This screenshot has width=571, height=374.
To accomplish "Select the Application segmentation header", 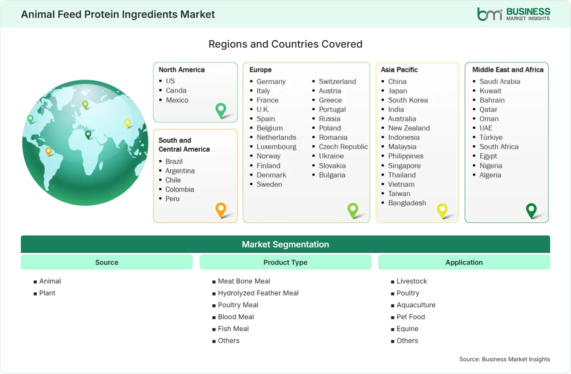I will click(464, 262).
